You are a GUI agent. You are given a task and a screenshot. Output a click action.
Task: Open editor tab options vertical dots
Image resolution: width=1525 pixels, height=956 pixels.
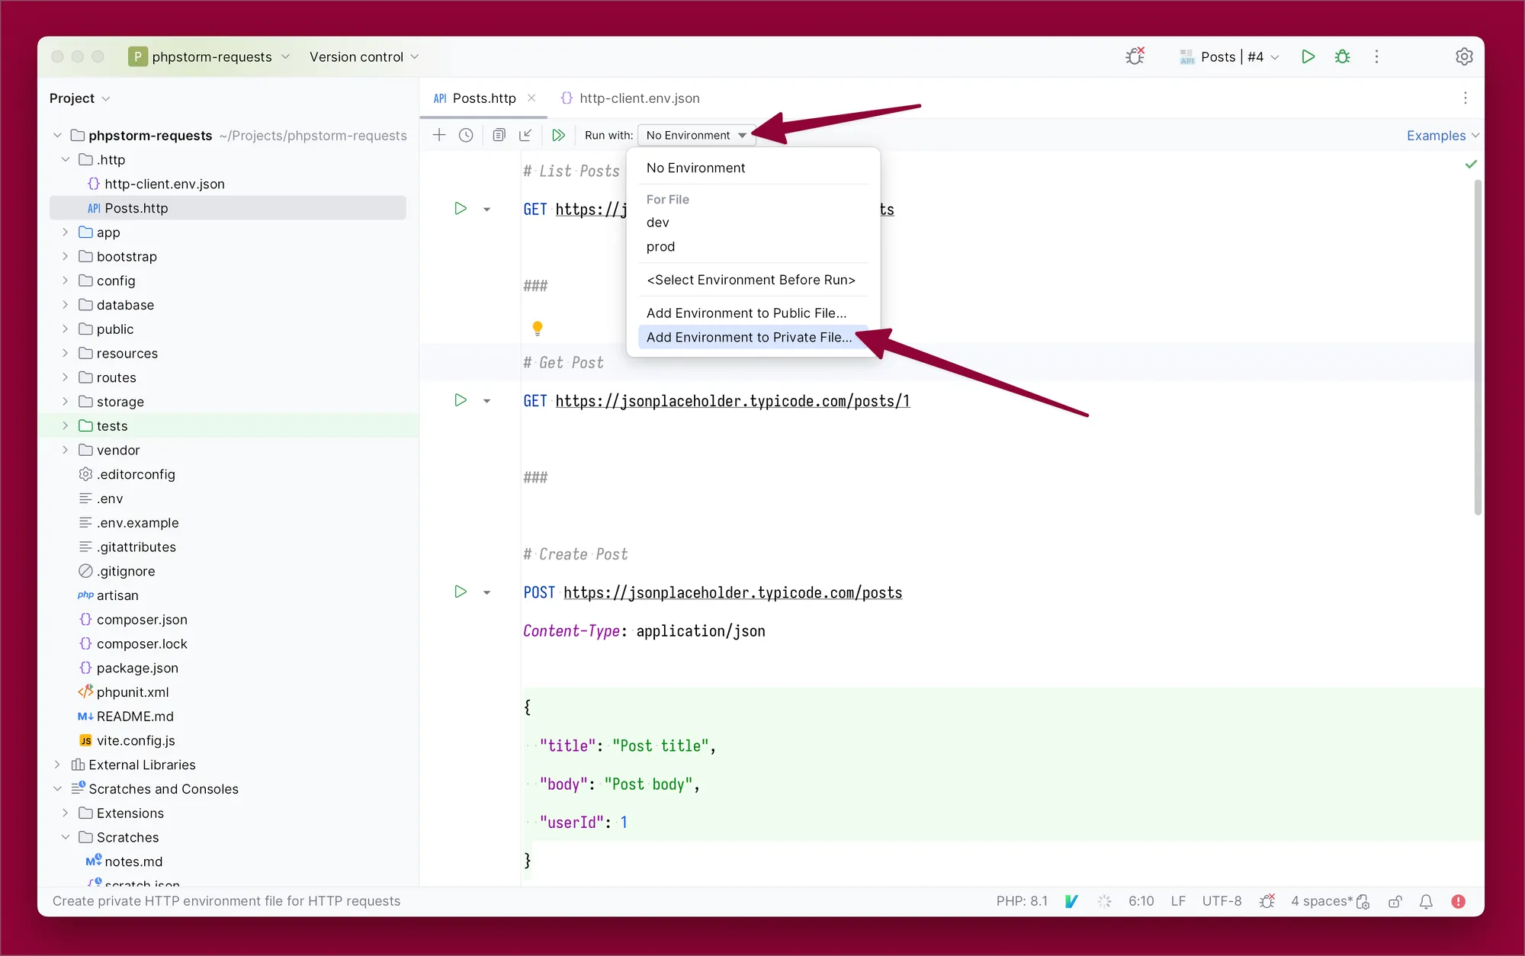pyautogui.click(x=1465, y=98)
